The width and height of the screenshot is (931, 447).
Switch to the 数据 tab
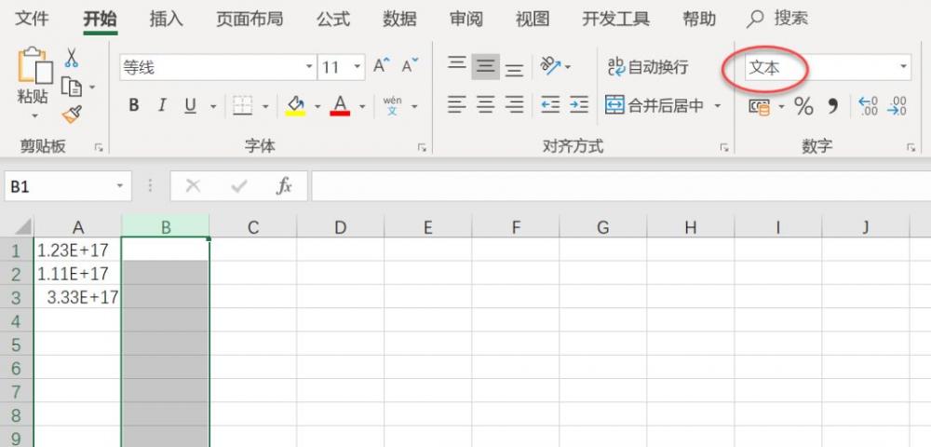[x=399, y=19]
